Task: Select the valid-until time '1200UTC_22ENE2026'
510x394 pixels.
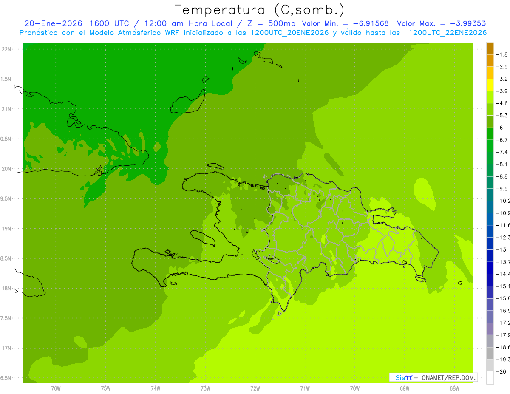Action: [448, 33]
